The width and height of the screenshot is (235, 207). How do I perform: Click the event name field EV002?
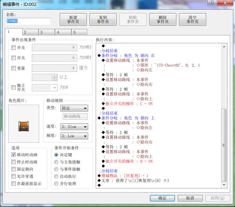[28, 21]
